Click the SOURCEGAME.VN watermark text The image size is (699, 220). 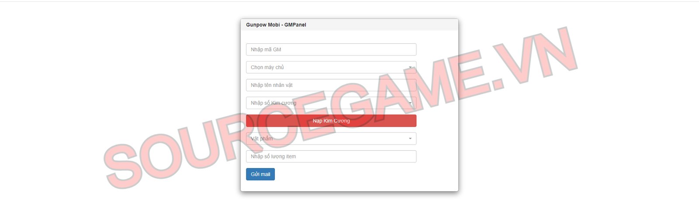[x=341, y=107]
